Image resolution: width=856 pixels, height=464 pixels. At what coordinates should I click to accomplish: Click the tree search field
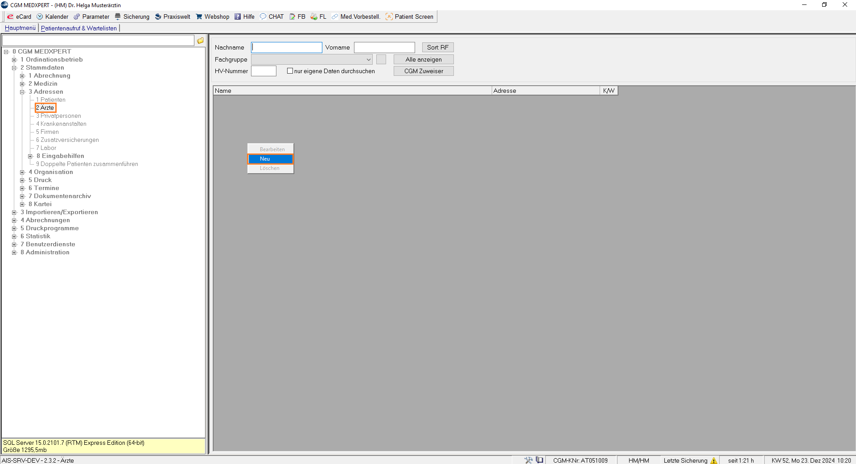(98, 41)
